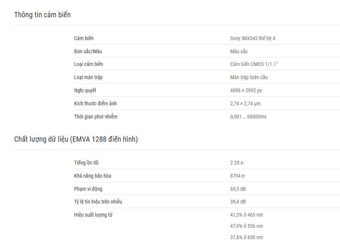This screenshot has height=247, width=340.
Task: Click the Màu sắc value
Action: pos(239,51)
